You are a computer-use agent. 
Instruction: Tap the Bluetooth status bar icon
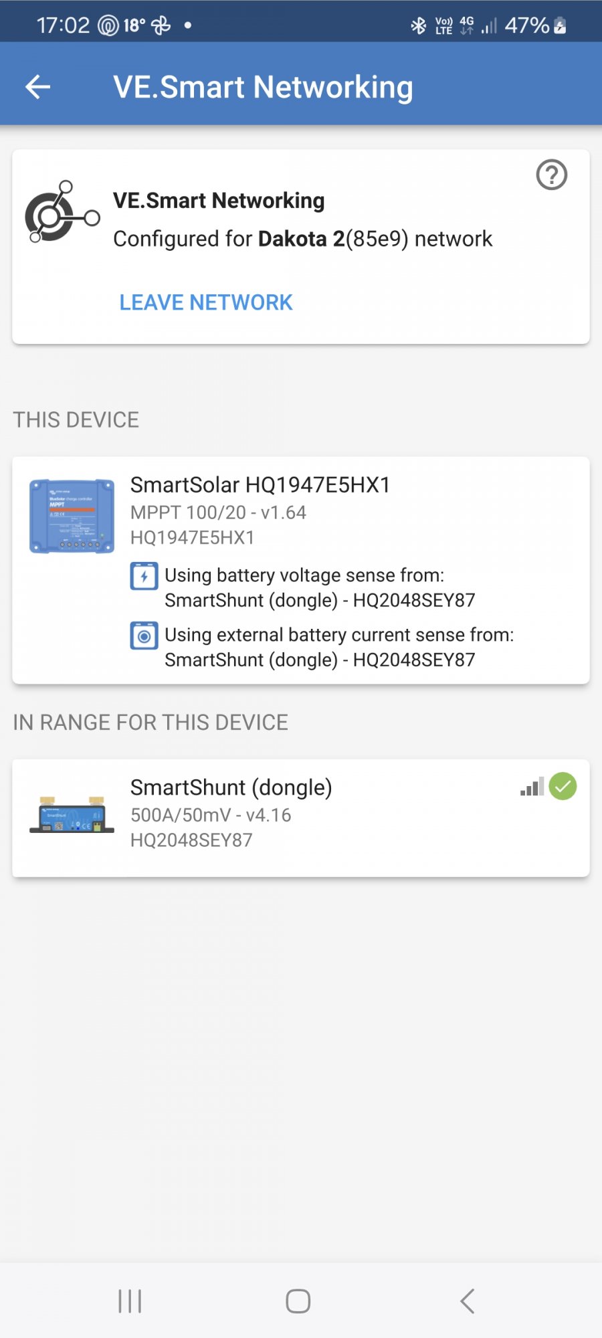coord(419,25)
